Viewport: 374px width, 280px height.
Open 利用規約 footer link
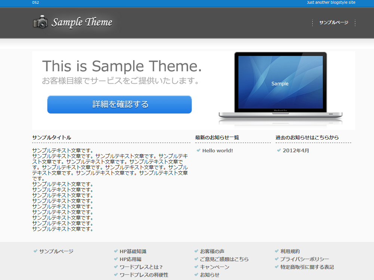point(290,251)
